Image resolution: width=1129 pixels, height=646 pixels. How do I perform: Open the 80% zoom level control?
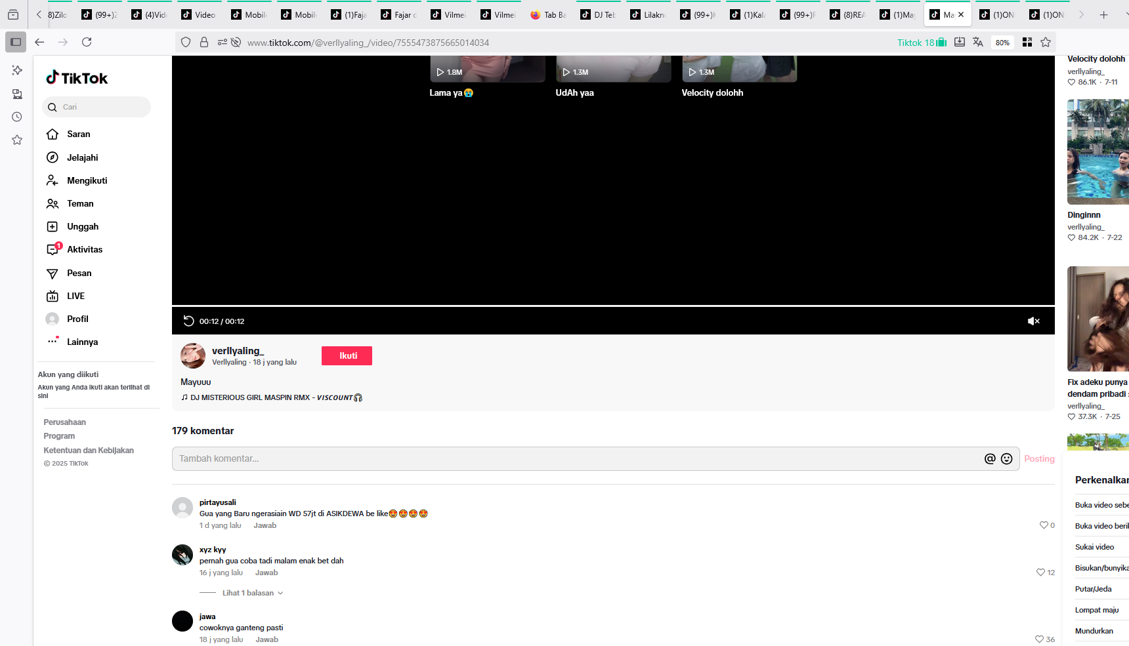point(1002,43)
